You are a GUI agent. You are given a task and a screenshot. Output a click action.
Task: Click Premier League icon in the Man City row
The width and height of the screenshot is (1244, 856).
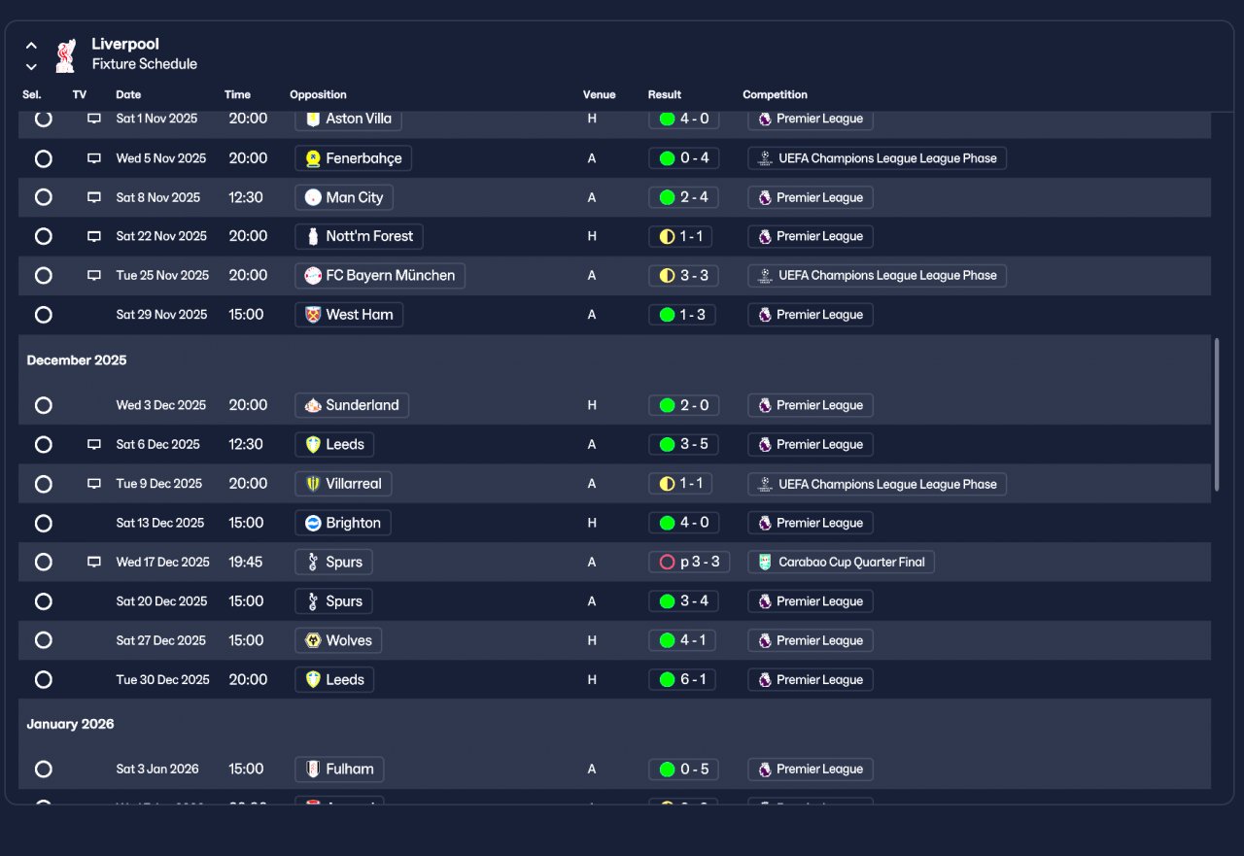pyautogui.click(x=765, y=197)
